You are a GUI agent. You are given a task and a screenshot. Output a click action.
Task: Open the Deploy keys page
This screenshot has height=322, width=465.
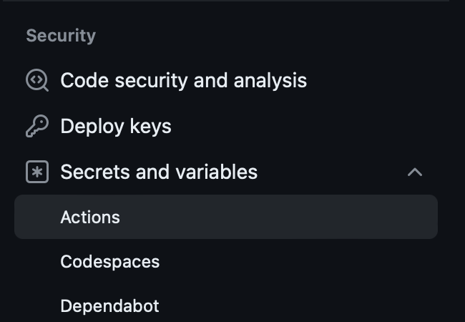point(116,127)
